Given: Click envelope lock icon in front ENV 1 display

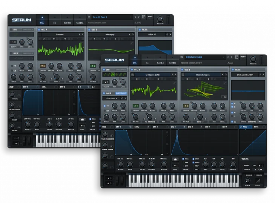Looking at the screenshot, I should click(167, 132).
